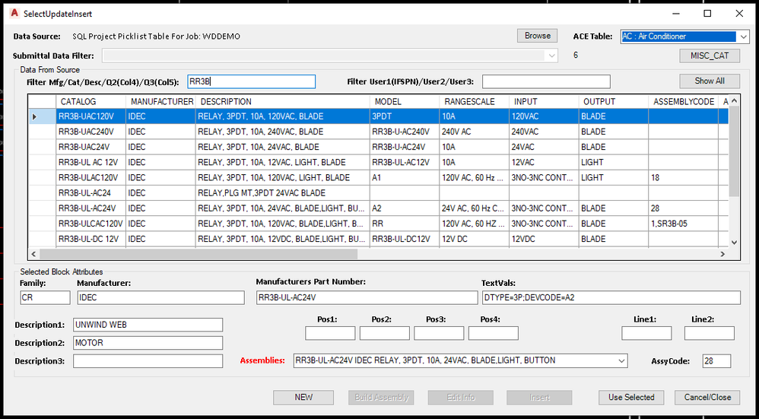Screen dimensions: 759x419
Task: Click the ASSEMBLYCODE column header
Action: (x=684, y=102)
